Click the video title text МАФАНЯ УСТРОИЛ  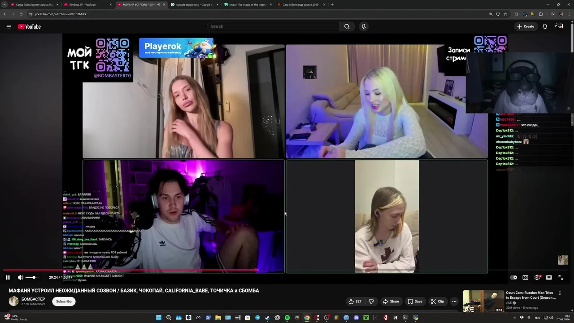134,291
